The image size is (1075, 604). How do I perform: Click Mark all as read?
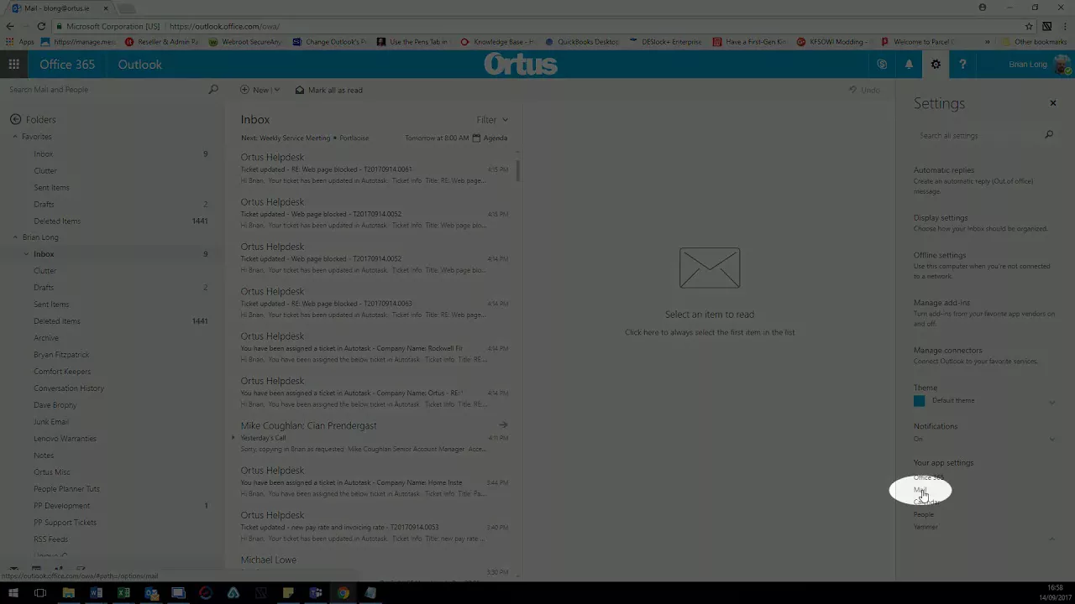tap(329, 90)
